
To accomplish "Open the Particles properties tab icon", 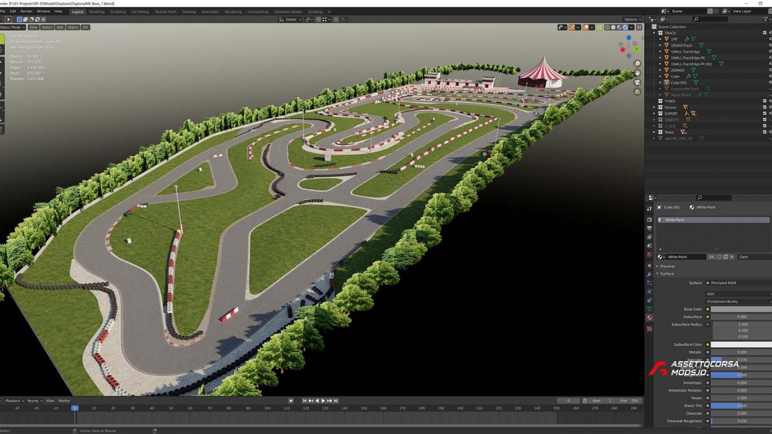I will pos(649,283).
